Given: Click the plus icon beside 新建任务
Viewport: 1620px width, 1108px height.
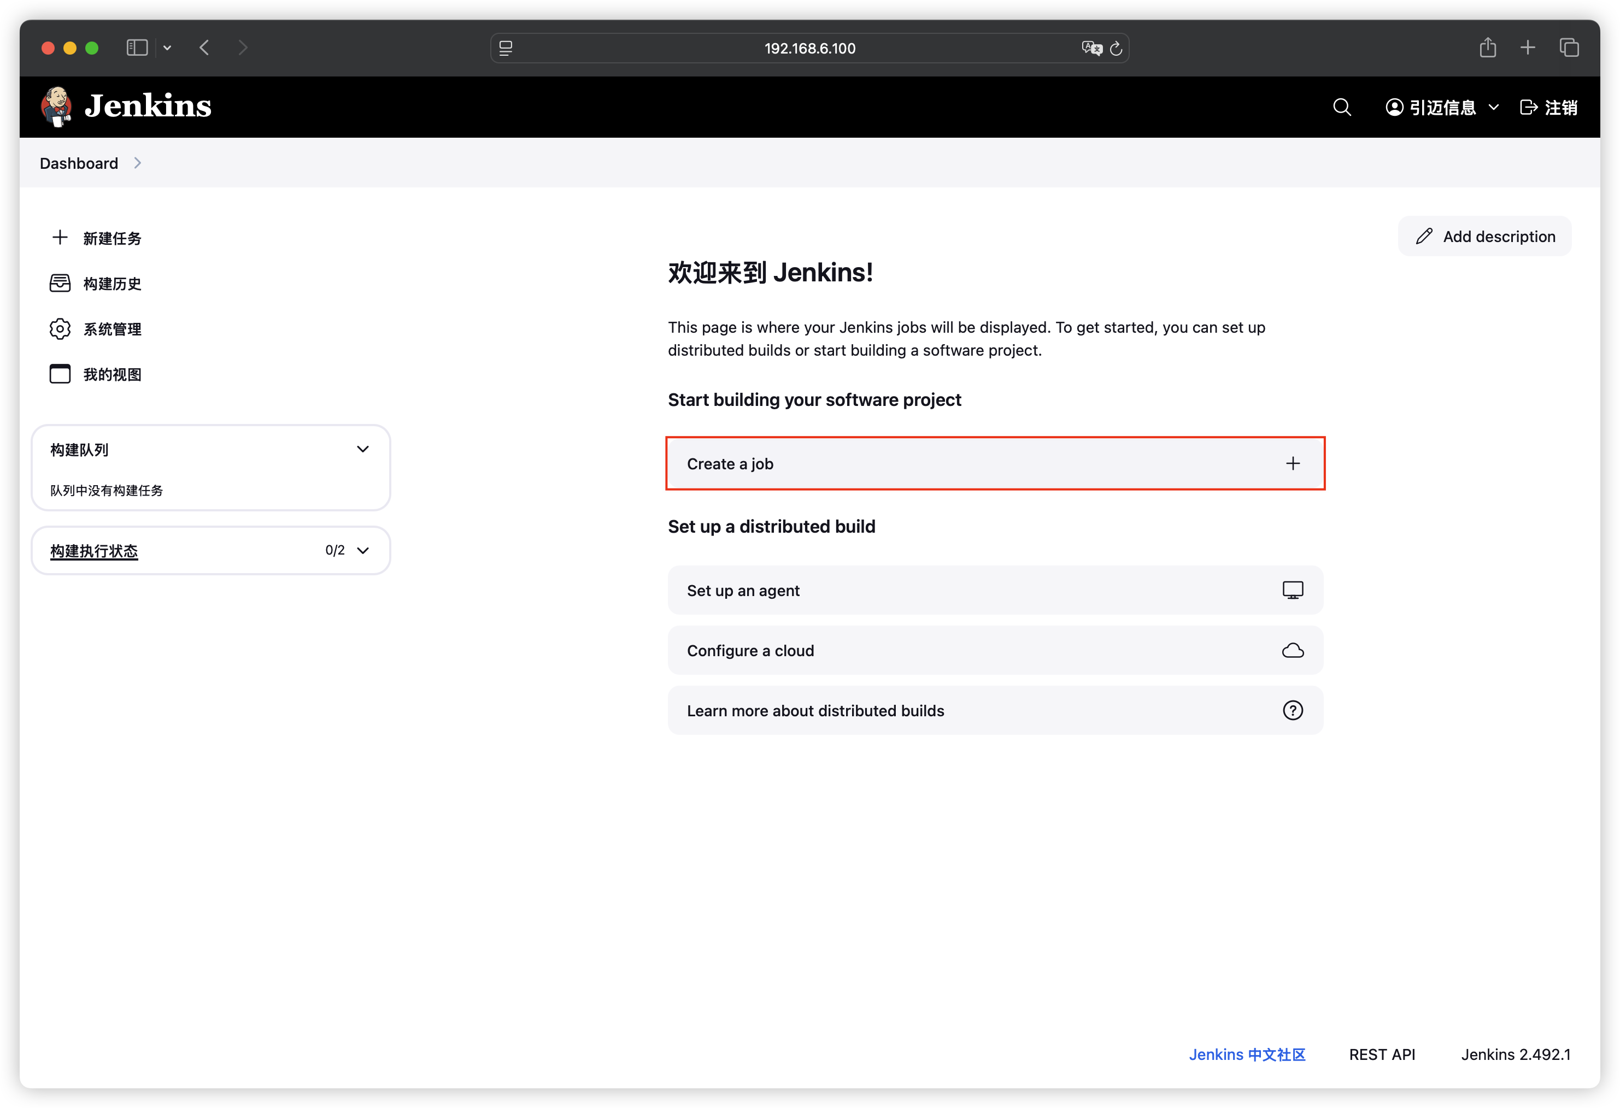Looking at the screenshot, I should (60, 238).
